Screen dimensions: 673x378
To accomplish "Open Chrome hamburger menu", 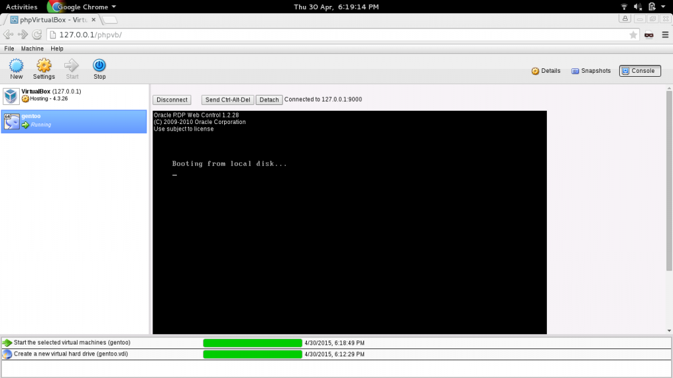I will pos(665,35).
